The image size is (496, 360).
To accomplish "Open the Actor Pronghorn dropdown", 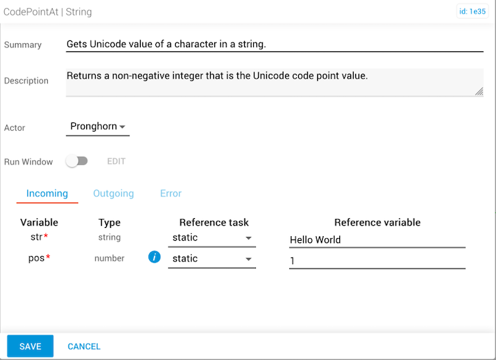I will [x=98, y=127].
